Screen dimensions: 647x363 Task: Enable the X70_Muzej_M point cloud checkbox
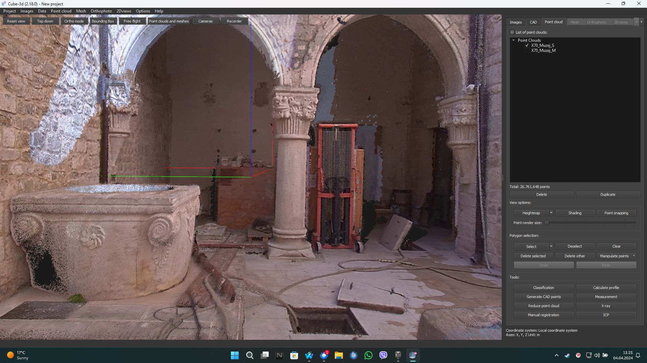click(527, 50)
